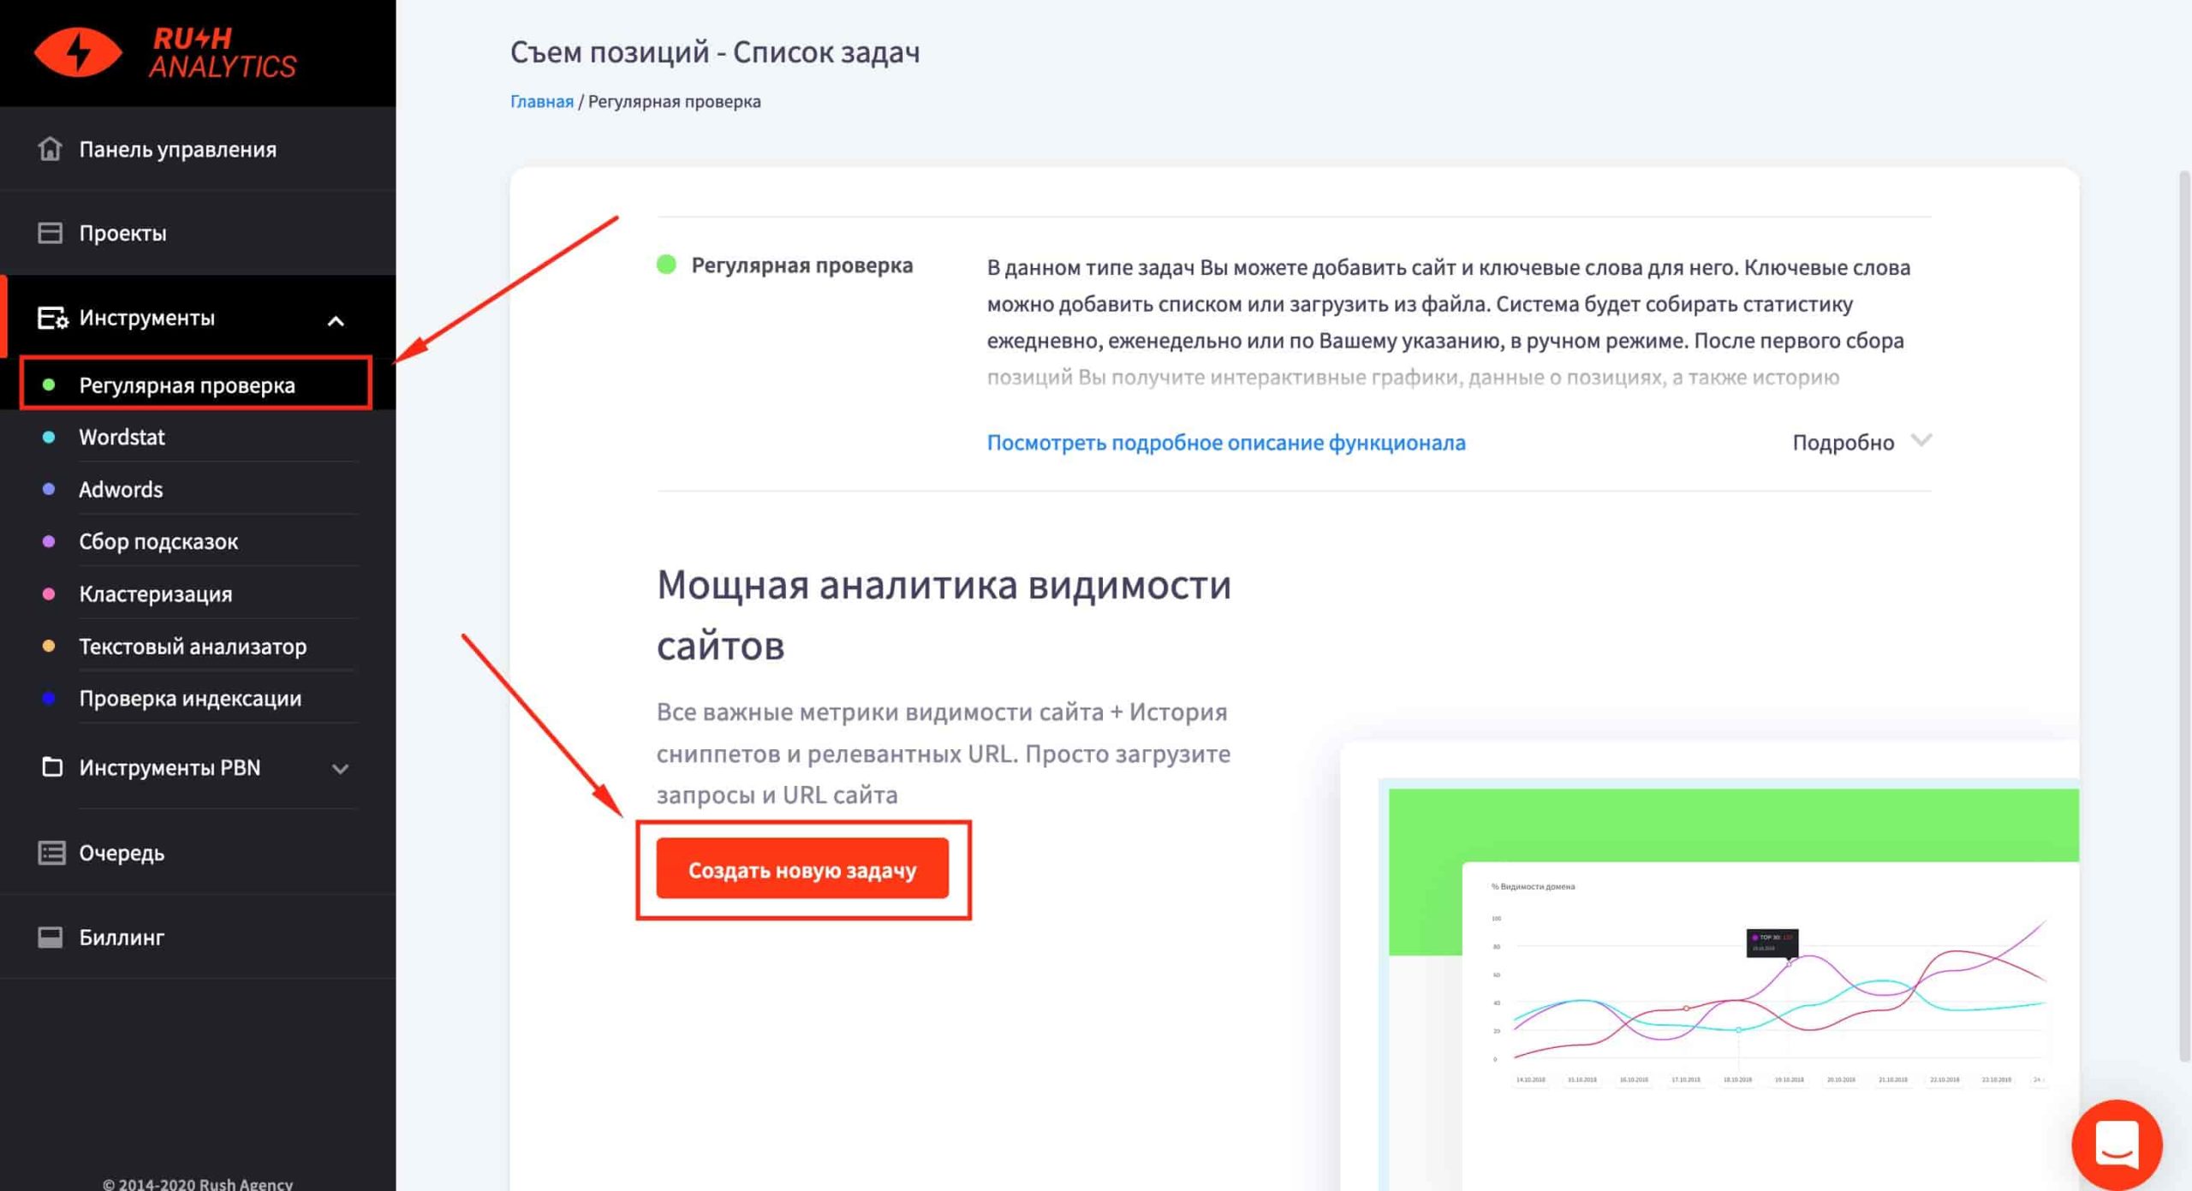Image resolution: width=2192 pixels, height=1191 pixels.
Task: Click the house icon for Панель управления
Action: 50,148
